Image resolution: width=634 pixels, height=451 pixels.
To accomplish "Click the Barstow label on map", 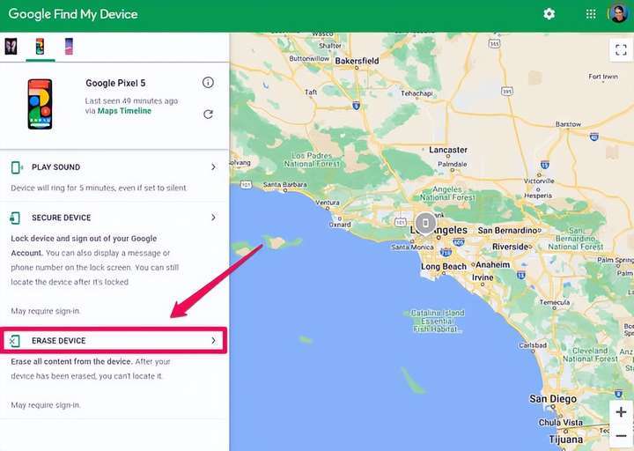I will click(x=568, y=124).
